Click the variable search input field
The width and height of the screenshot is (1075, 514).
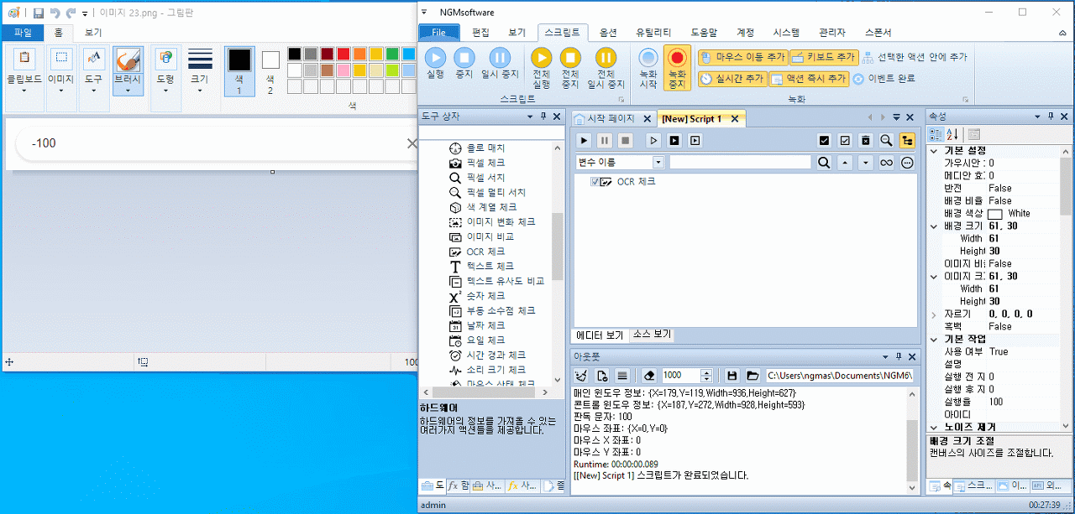[741, 163]
